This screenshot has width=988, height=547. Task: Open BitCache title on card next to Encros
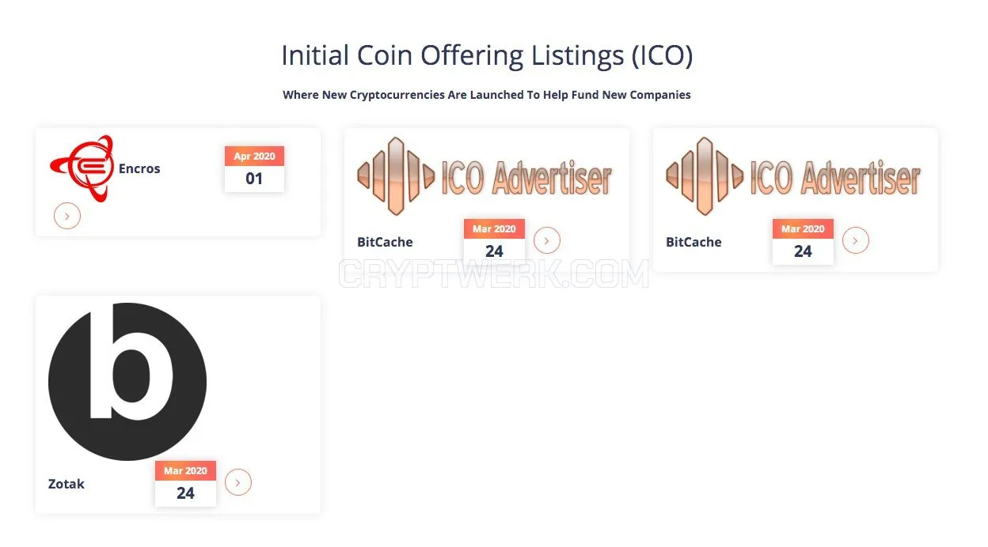(385, 242)
